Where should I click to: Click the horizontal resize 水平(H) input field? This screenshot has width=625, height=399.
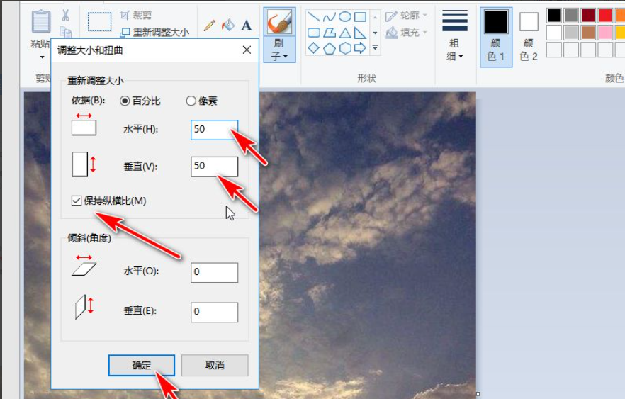(x=214, y=129)
